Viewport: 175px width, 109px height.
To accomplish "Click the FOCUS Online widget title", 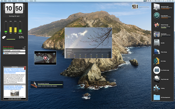I will tap(15, 67).
